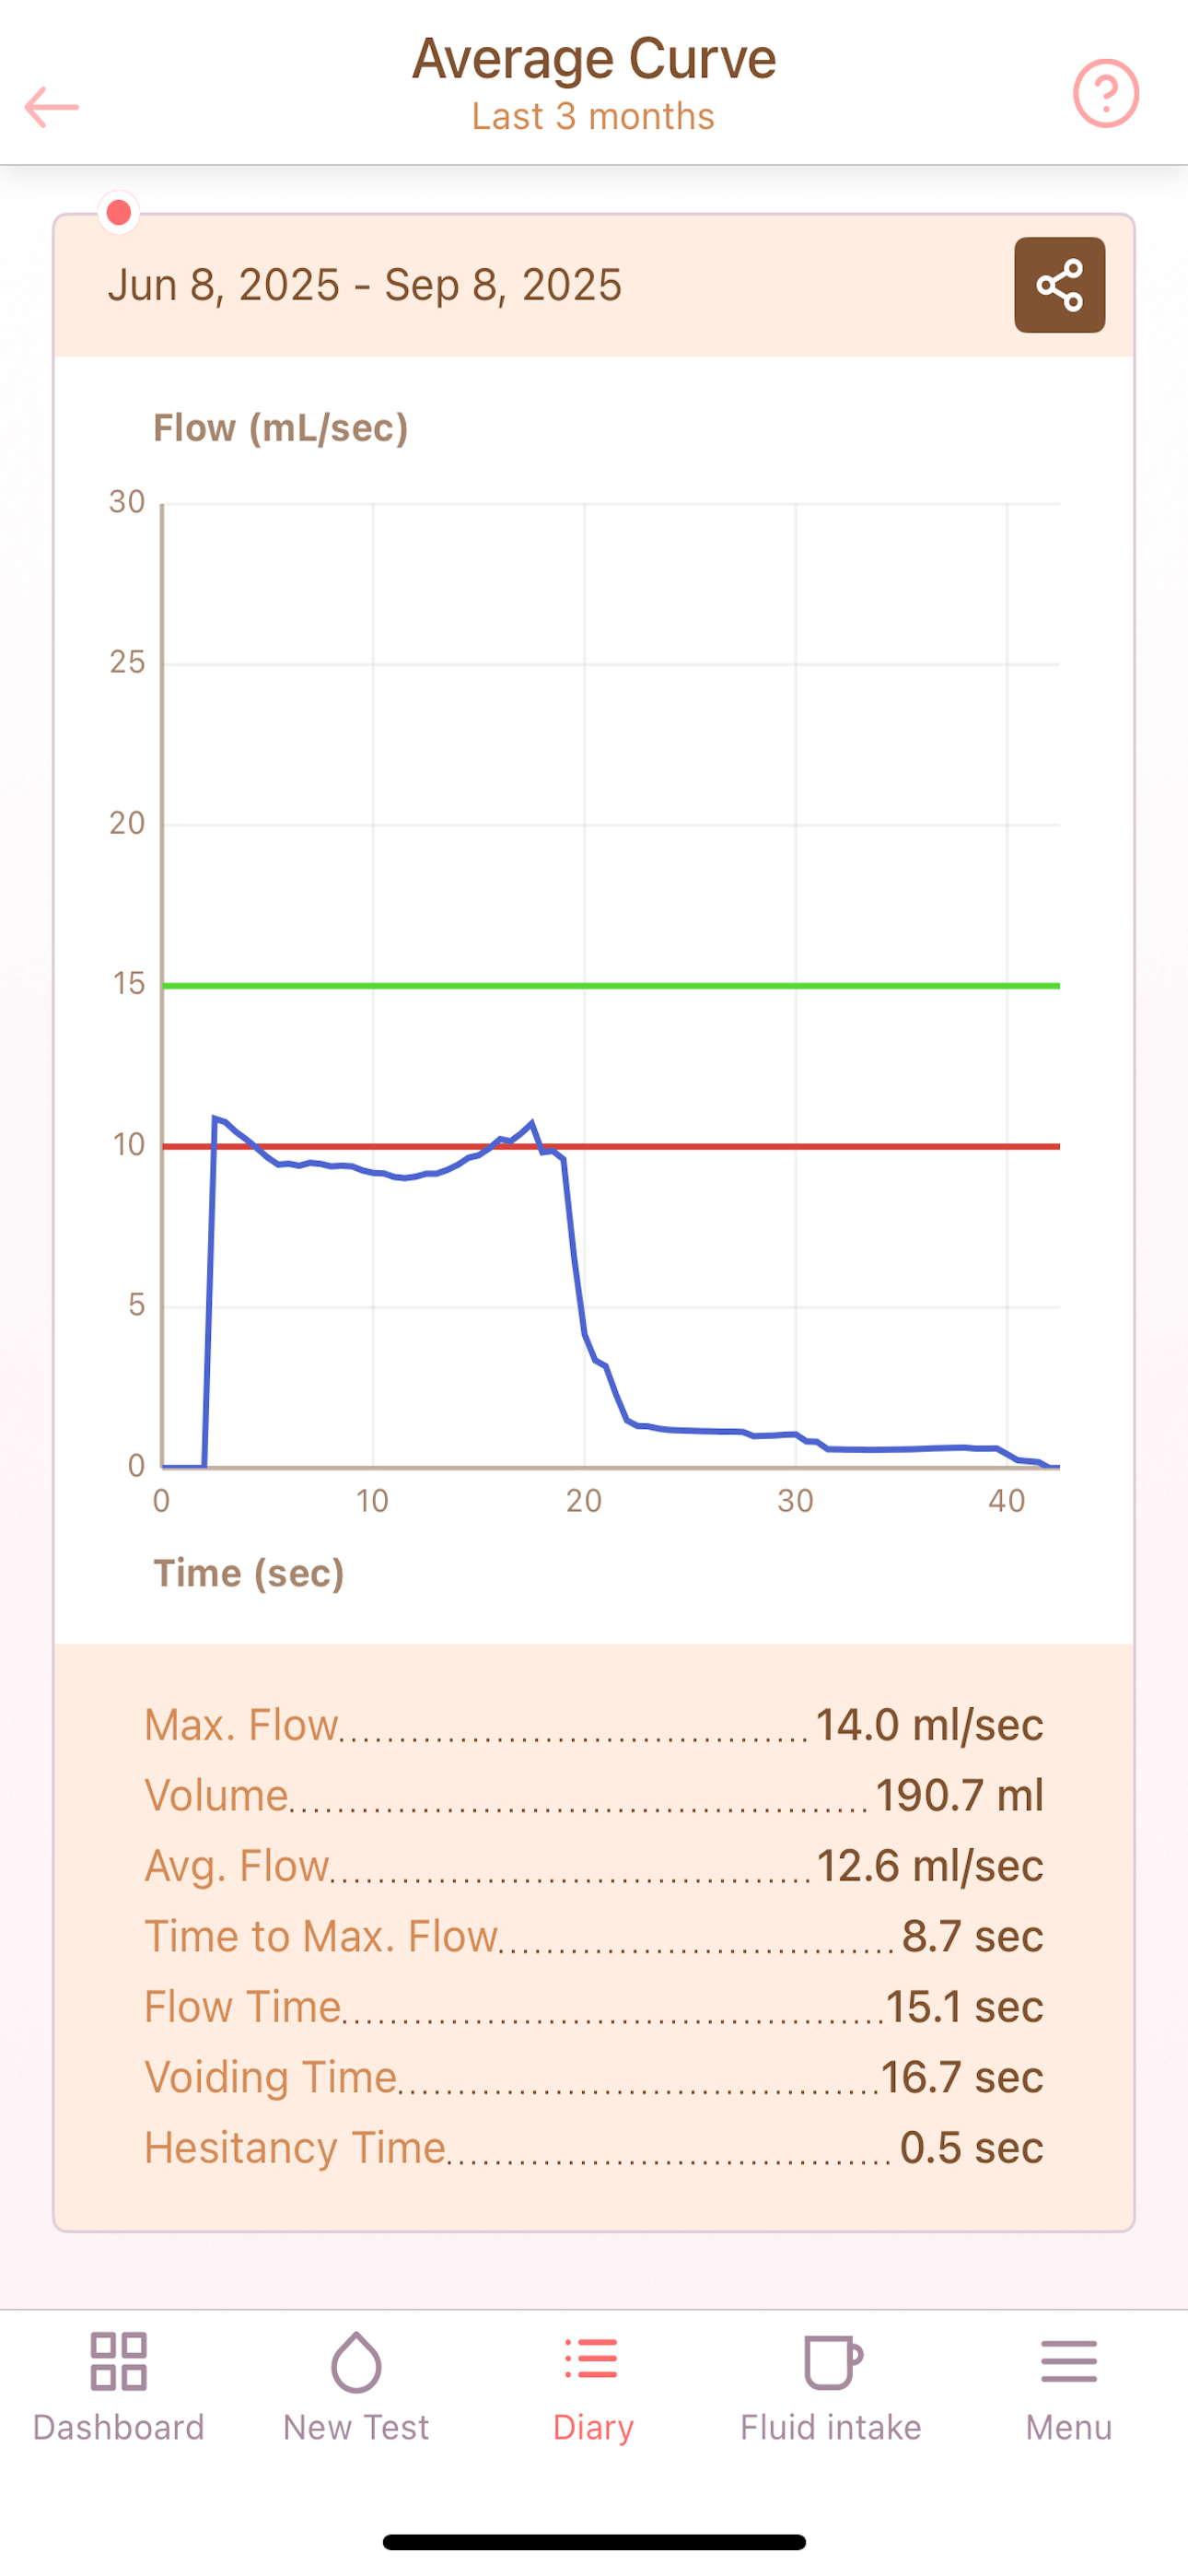Tap the Menu hamburger icon
This screenshot has height=2576, width=1188.
[x=1069, y=2362]
